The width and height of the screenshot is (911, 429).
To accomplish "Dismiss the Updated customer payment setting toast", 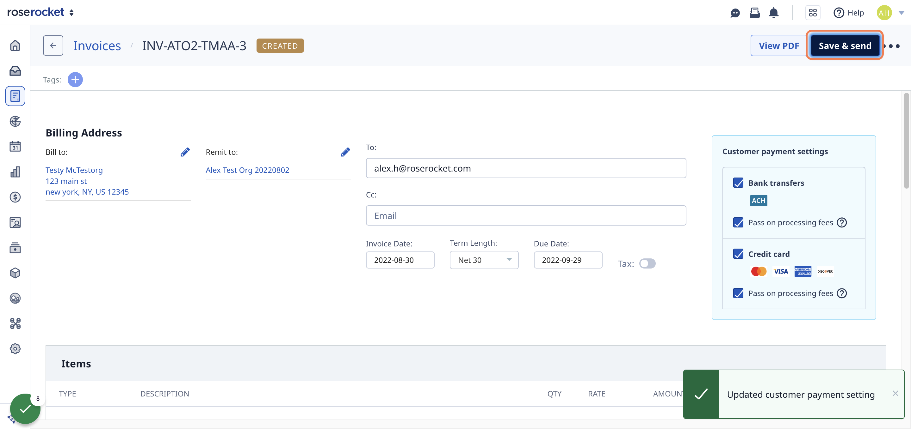I will pos(895,393).
